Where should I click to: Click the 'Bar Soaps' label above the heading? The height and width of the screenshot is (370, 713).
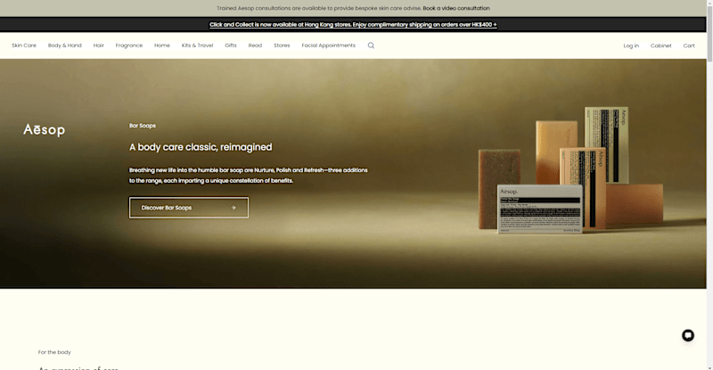[x=143, y=126]
